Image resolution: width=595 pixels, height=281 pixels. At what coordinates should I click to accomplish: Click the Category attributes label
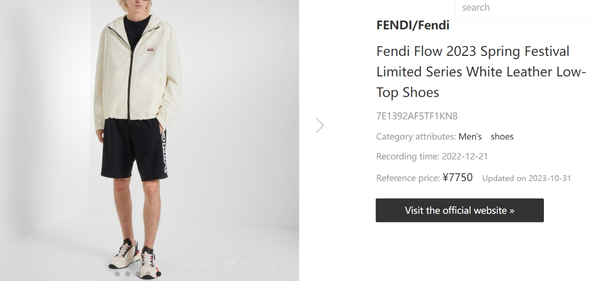416,137
